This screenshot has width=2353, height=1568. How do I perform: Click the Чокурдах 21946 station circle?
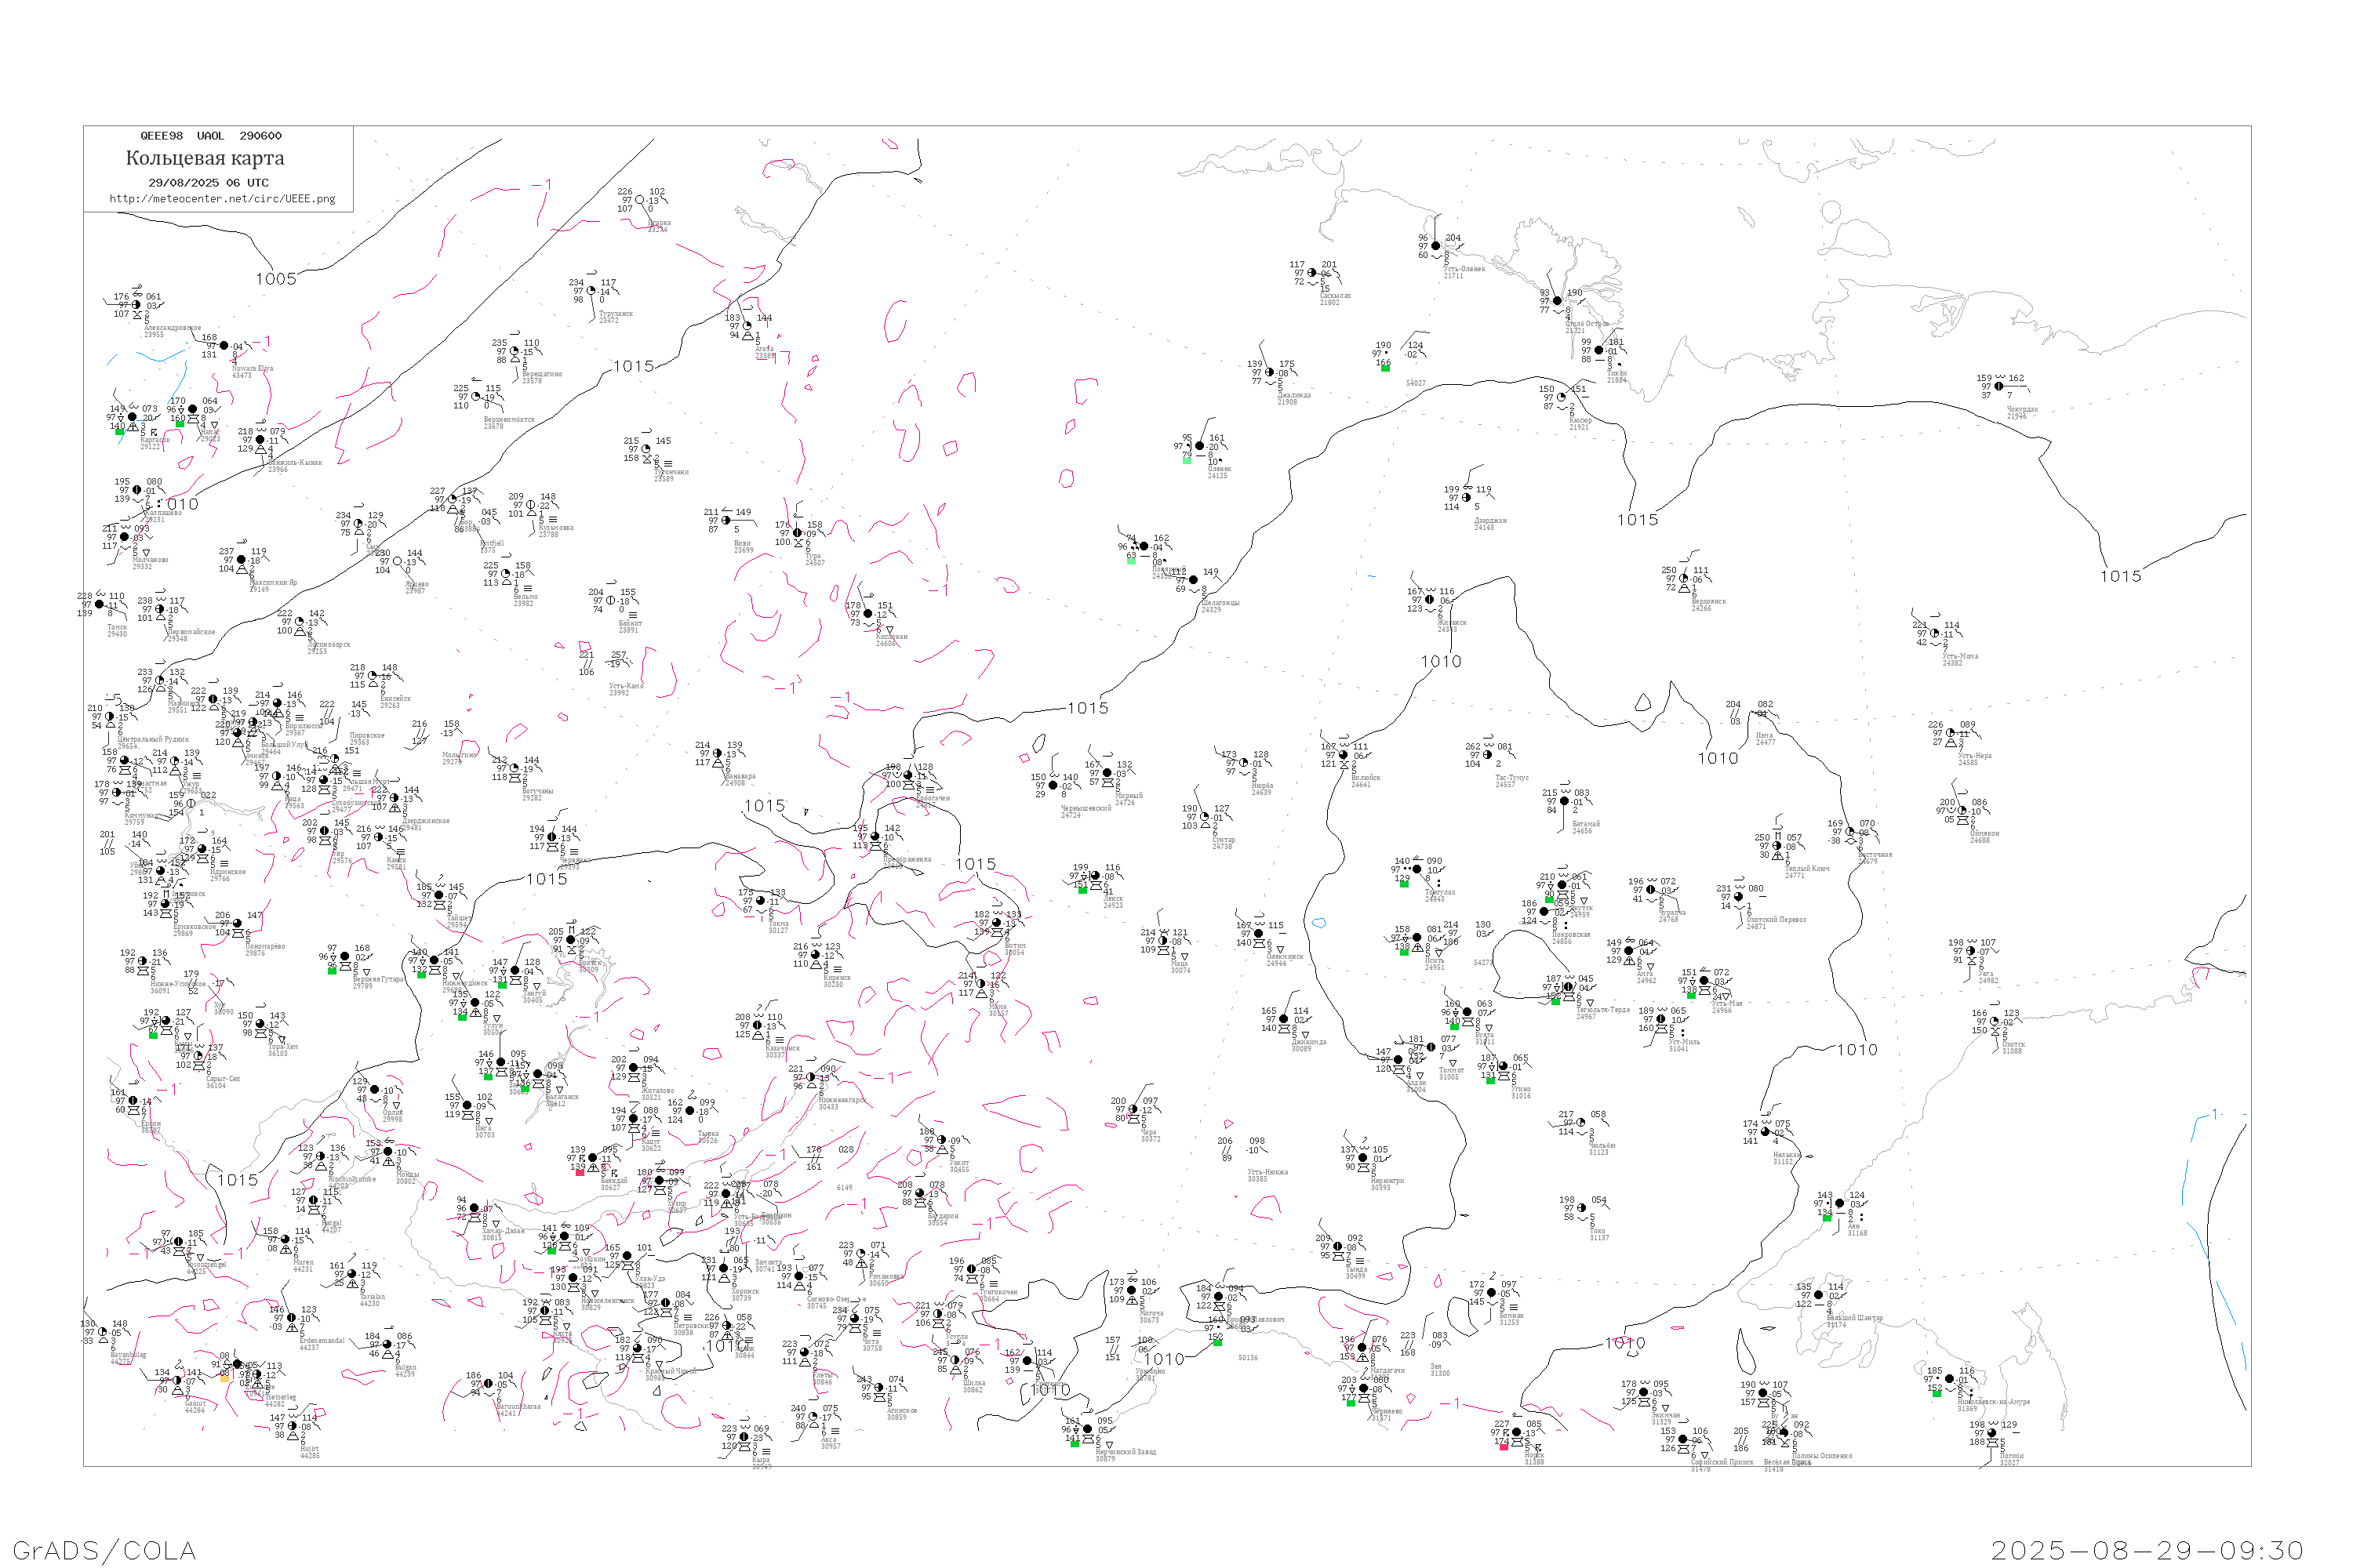coord(1998,386)
